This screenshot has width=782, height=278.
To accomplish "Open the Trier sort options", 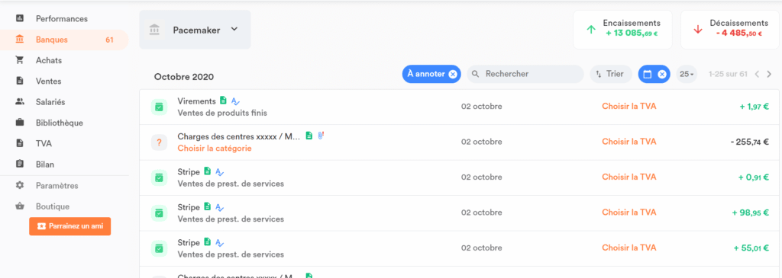I will pos(611,74).
